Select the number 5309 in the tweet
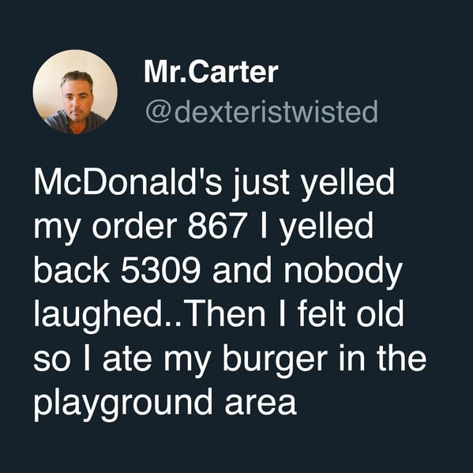Image resolution: width=473 pixels, height=473 pixels. (x=160, y=270)
